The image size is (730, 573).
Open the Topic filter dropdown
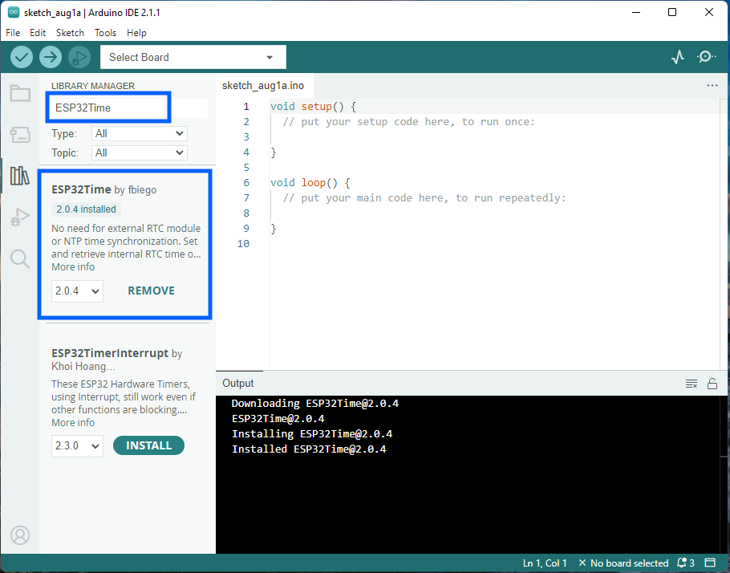(x=140, y=152)
